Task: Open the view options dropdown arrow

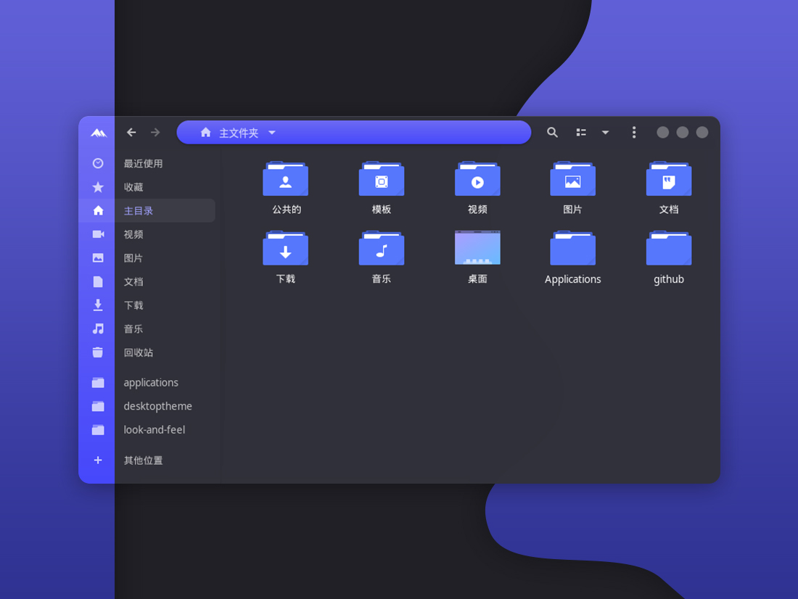Action: pyautogui.click(x=605, y=132)
